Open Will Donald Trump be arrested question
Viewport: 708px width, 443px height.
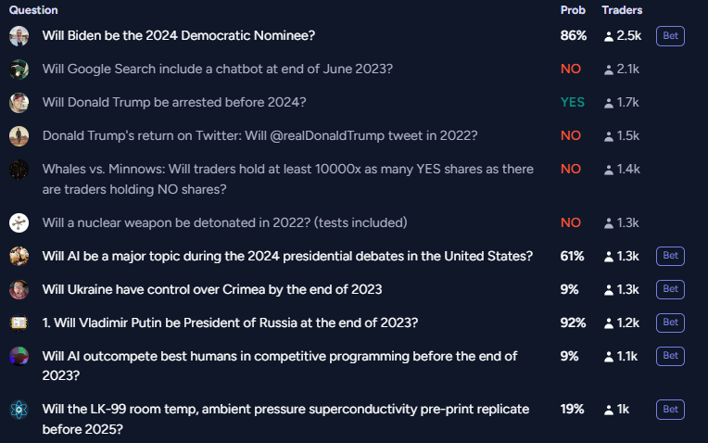[x=174, y=103]
